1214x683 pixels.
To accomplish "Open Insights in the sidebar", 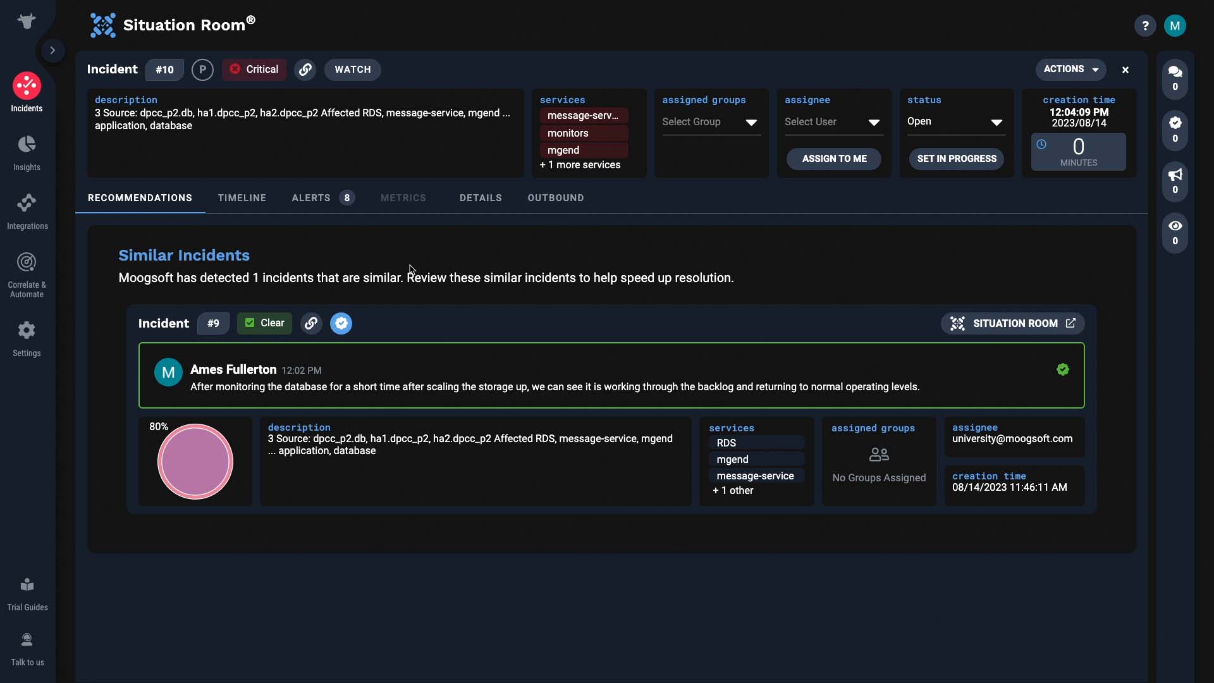I will click(27, 153).
